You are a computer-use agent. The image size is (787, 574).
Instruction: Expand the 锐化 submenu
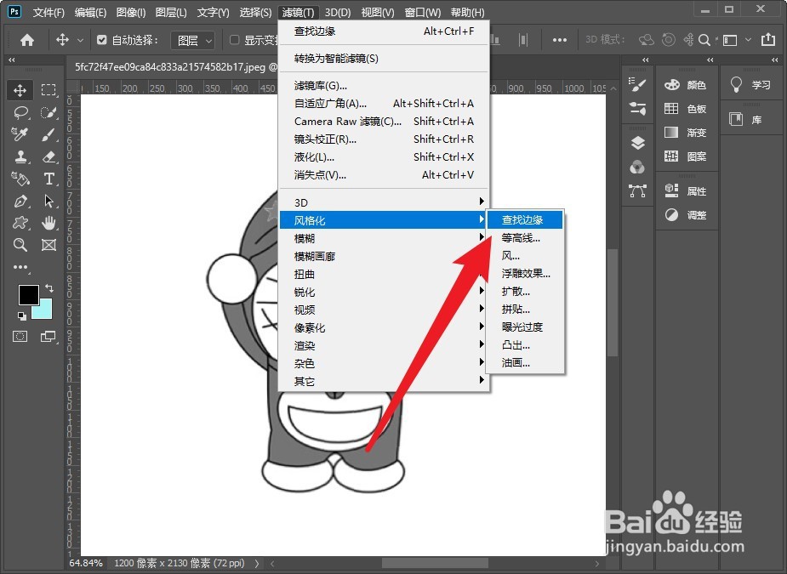point(384,292)
